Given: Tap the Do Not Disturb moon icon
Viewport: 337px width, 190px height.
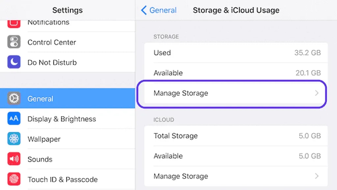Looking at the screenshot, I should [x=14, y=62].
